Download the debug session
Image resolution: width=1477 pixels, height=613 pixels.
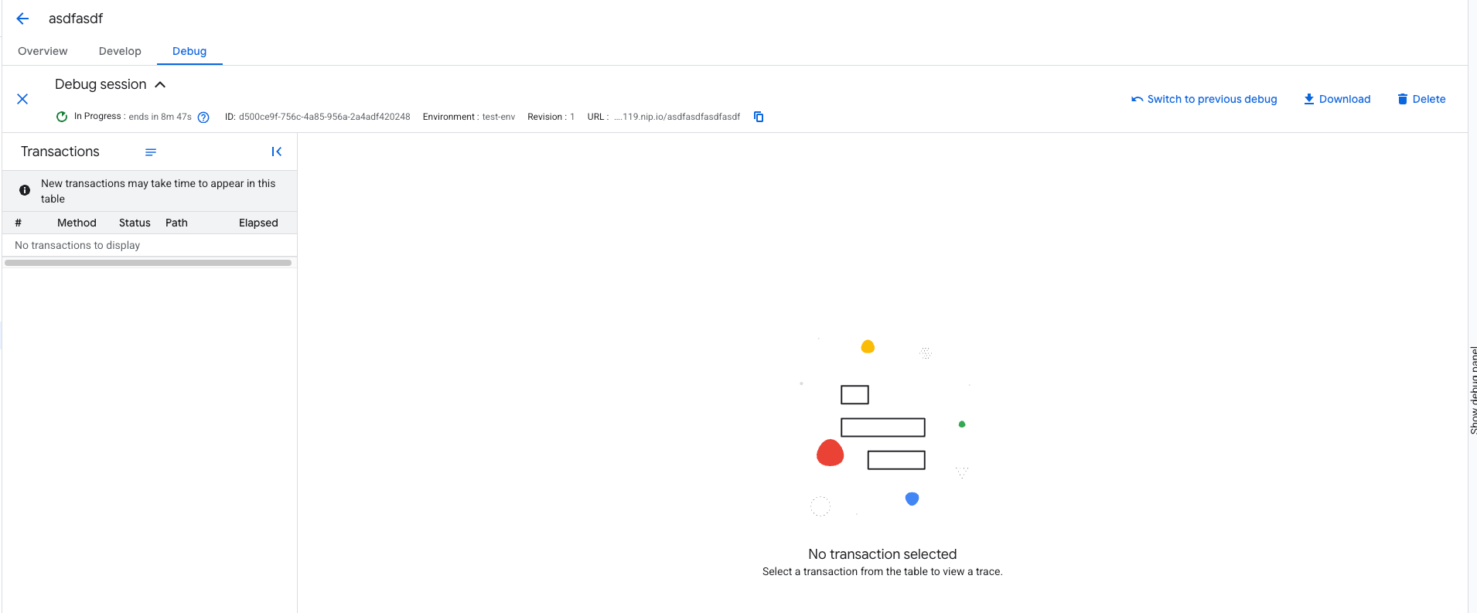pos(1337,99)
